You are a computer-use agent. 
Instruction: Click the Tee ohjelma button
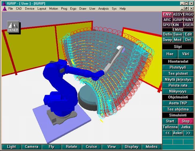pyautogui.click(x=178, y=109)
